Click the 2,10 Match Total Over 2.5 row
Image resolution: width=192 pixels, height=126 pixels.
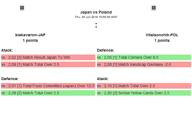[x=144, y=86]
